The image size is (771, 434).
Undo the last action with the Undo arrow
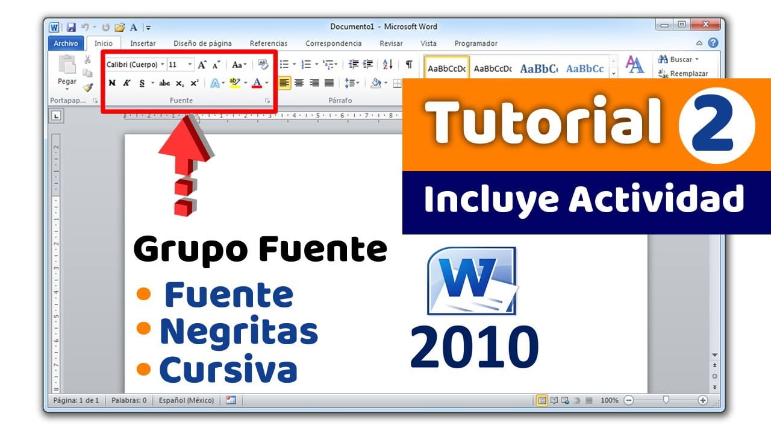[85, 27]
